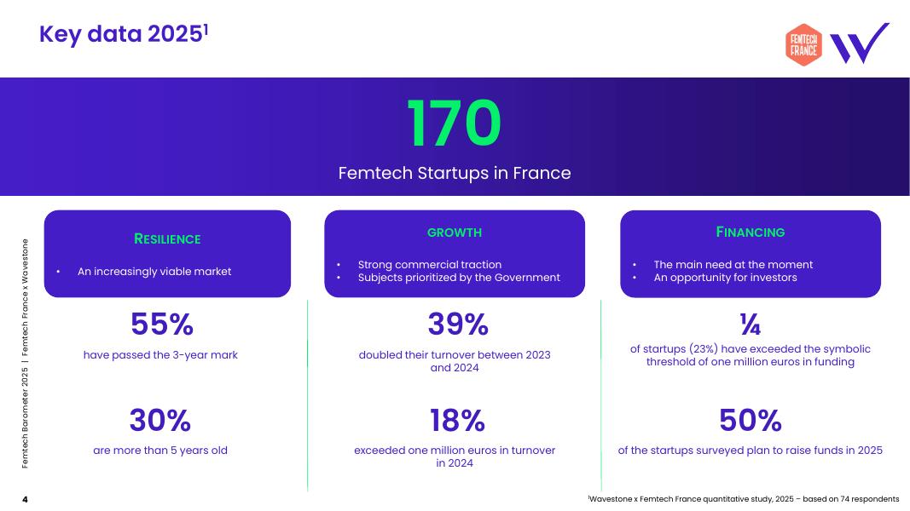910x511 pixels.
Task: Click the Wavestone quantitative study footnote
Action: 742,499
